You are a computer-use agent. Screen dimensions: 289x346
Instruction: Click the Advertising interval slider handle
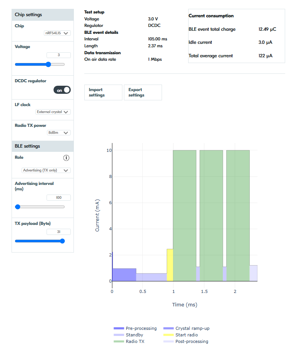click(18, 207)
